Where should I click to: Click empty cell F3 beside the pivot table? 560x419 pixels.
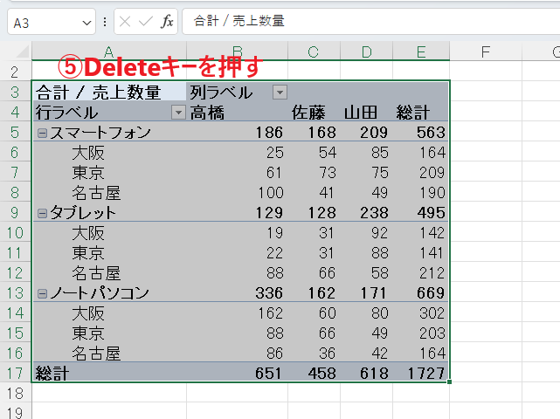[486, 92]
